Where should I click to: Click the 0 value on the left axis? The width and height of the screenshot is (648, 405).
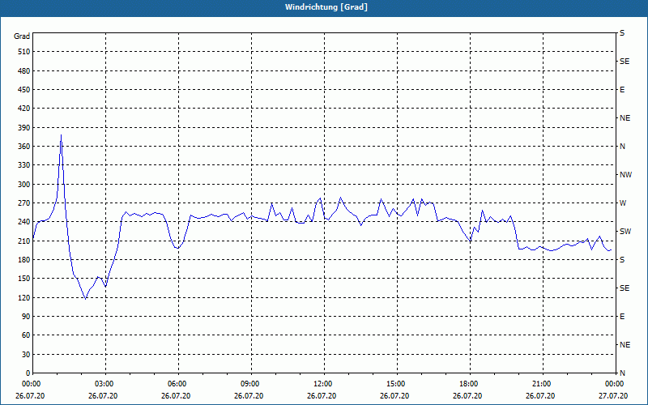[x=28, y=373]
